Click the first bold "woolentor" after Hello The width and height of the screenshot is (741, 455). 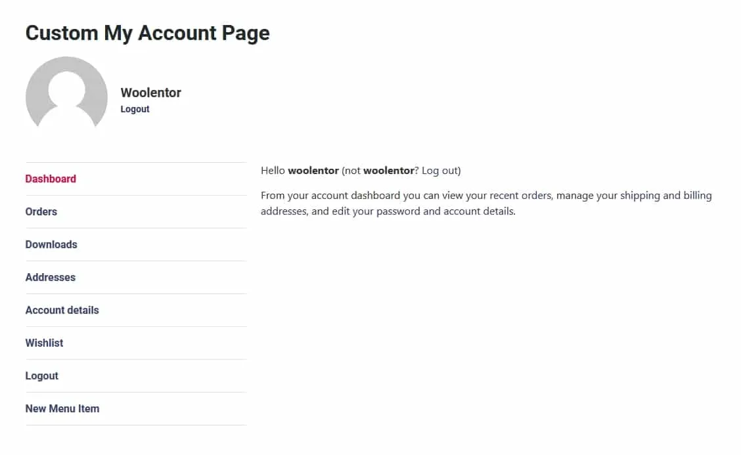(313, 171)
